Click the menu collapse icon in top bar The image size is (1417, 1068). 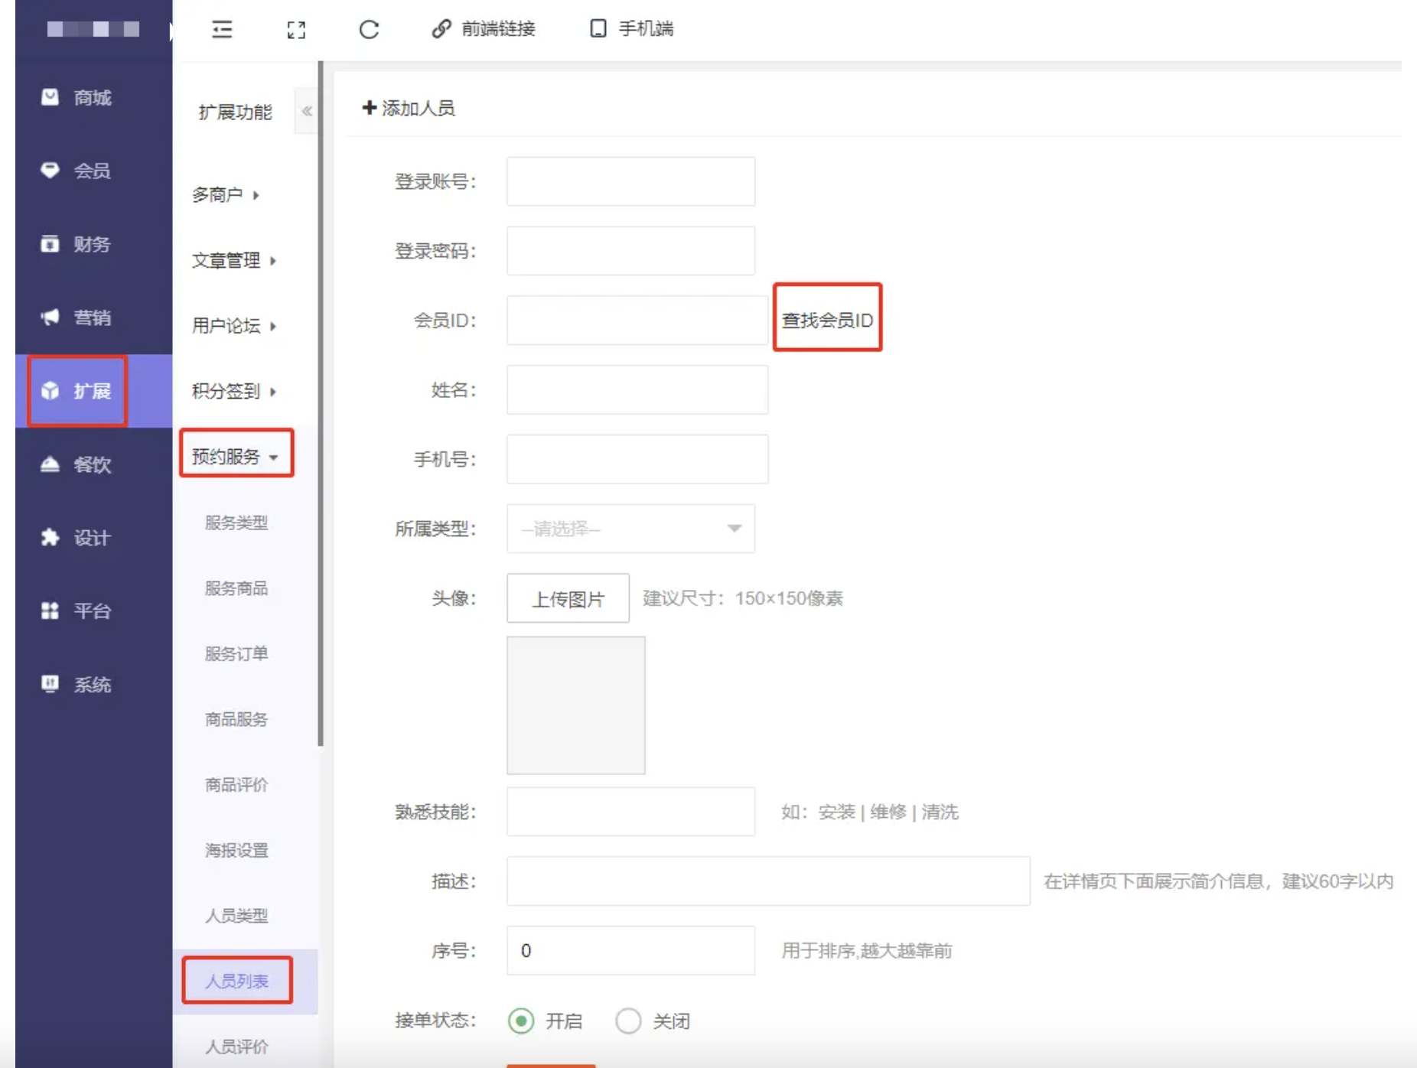[x=222, y=29]
